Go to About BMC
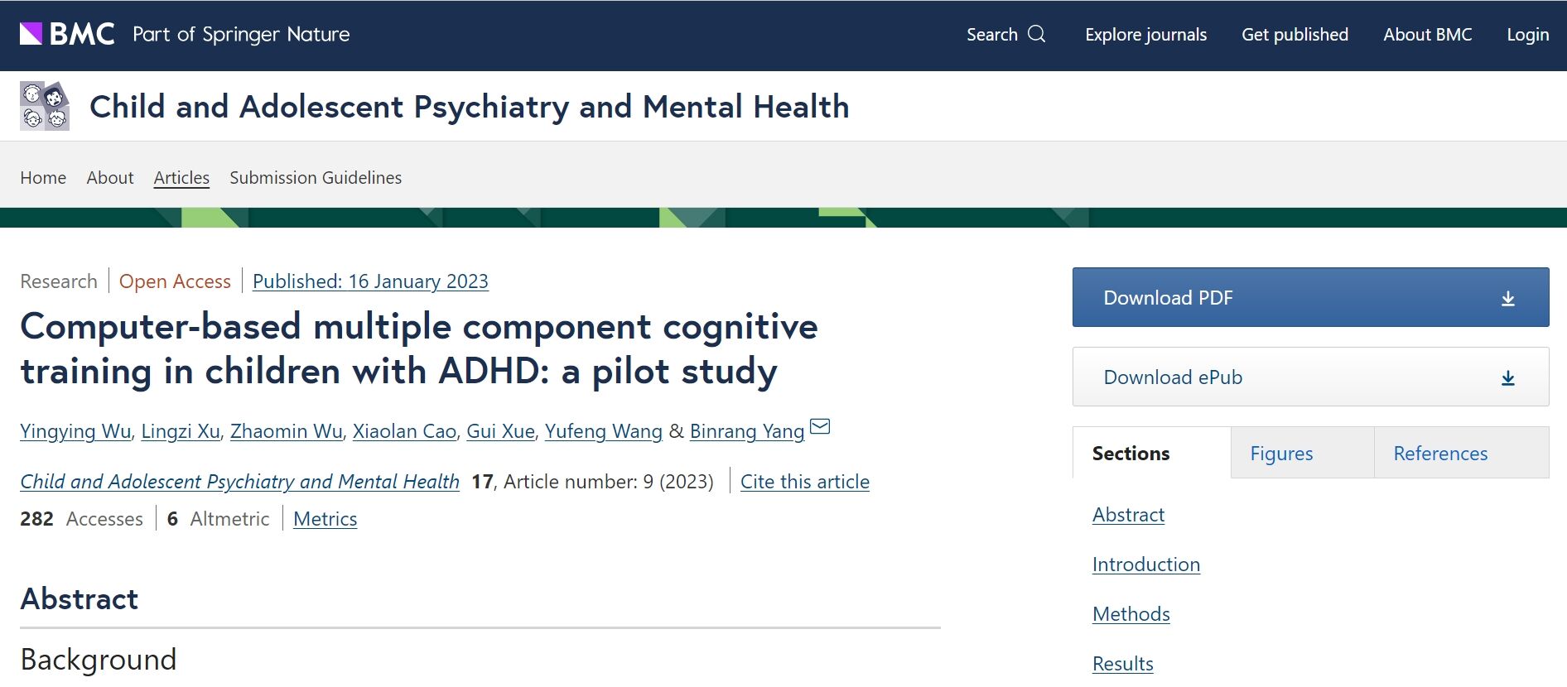 (x=1427, y=35)
